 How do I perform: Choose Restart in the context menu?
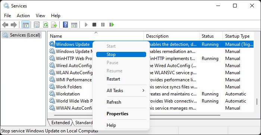121,79
